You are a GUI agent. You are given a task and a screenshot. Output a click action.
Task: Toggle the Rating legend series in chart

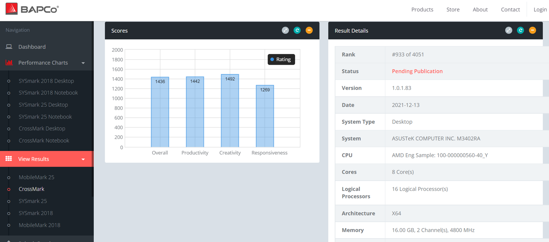[x=281, y=59]
